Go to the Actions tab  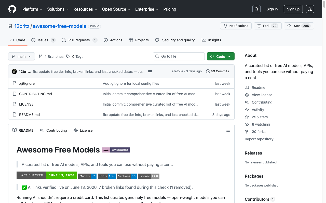(x=113, y=40)
